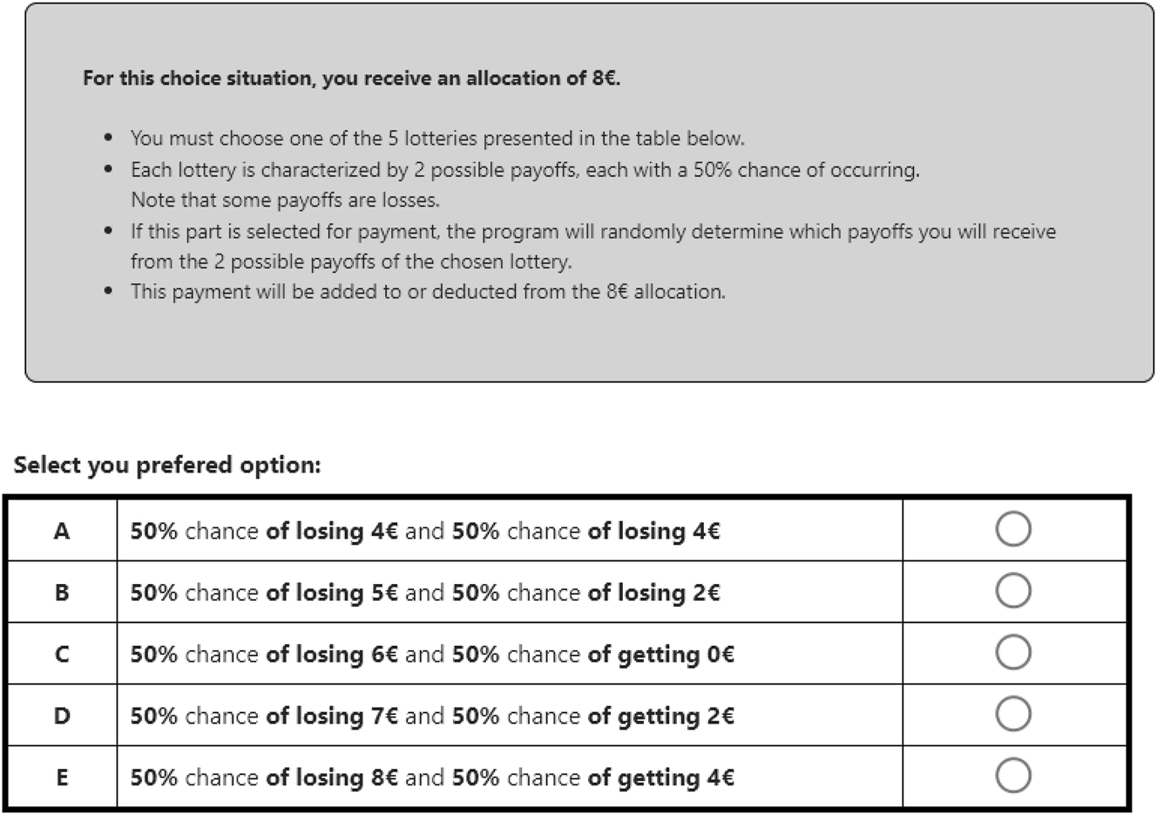Click the "You must choose one of the 5 lotteries" bullet

(437, 139)
